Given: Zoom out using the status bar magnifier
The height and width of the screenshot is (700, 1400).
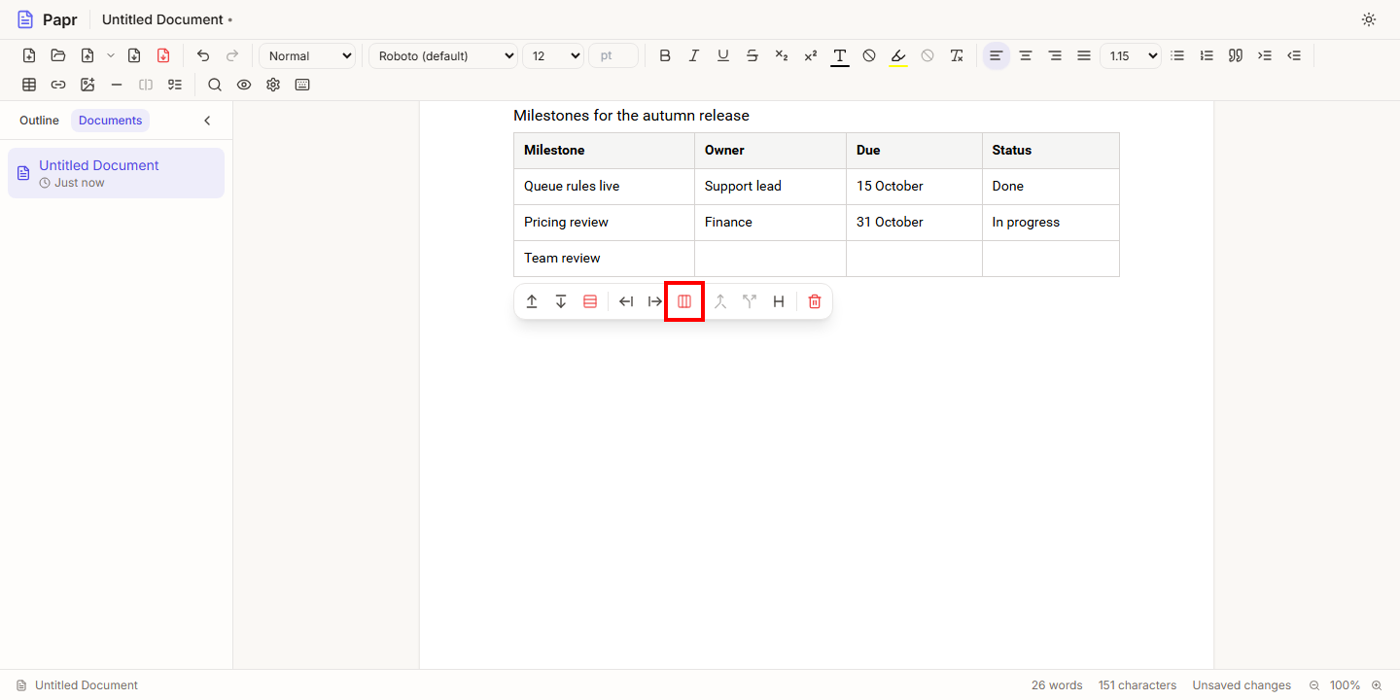Looking at the screenshot, I should 1314,685.
